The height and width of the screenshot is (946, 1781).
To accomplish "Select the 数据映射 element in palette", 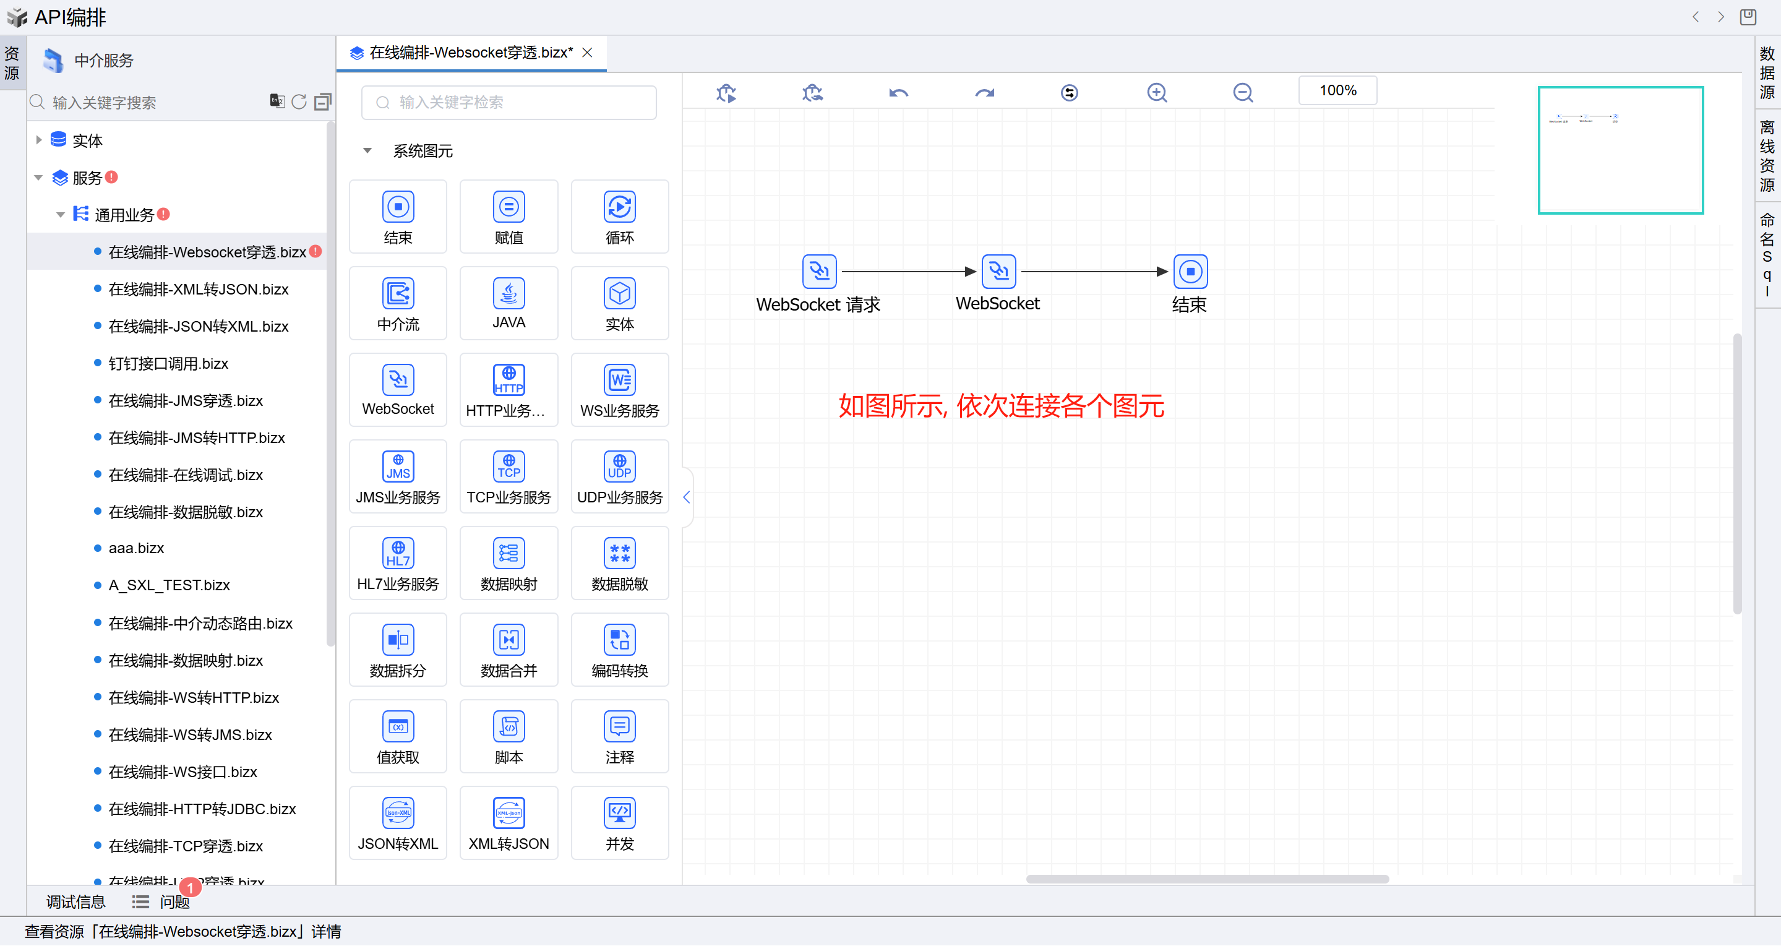I will [x=508, y=564].
